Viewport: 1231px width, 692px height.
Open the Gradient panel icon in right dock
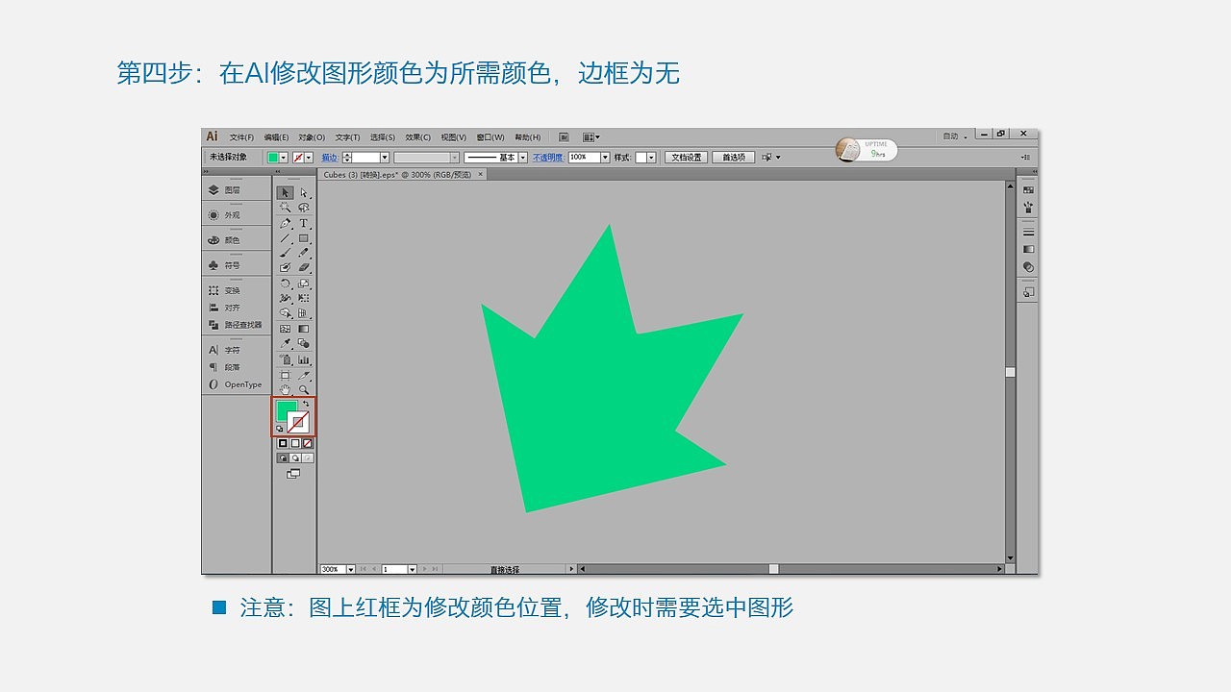(x=1028, y=249)
